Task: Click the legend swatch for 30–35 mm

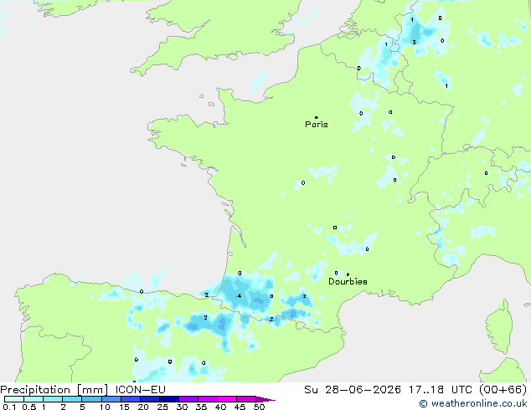Action: 188,399
